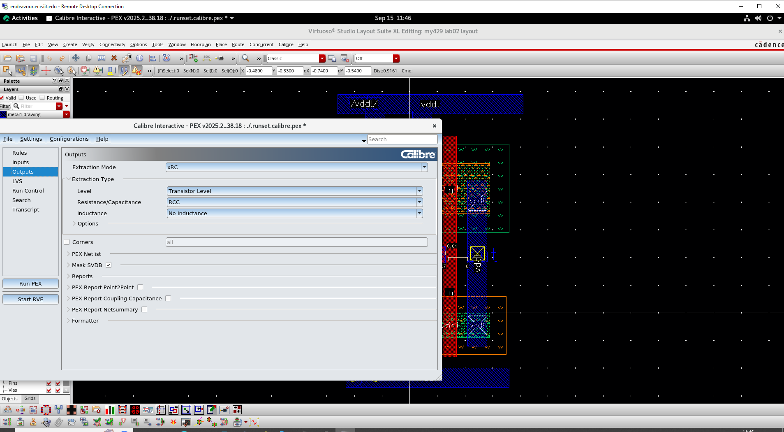Image resolution: width=784 pixels, height=432 pixels.
Task: Toggle the first Vias row checkbox
Action: tap(49, 390)
